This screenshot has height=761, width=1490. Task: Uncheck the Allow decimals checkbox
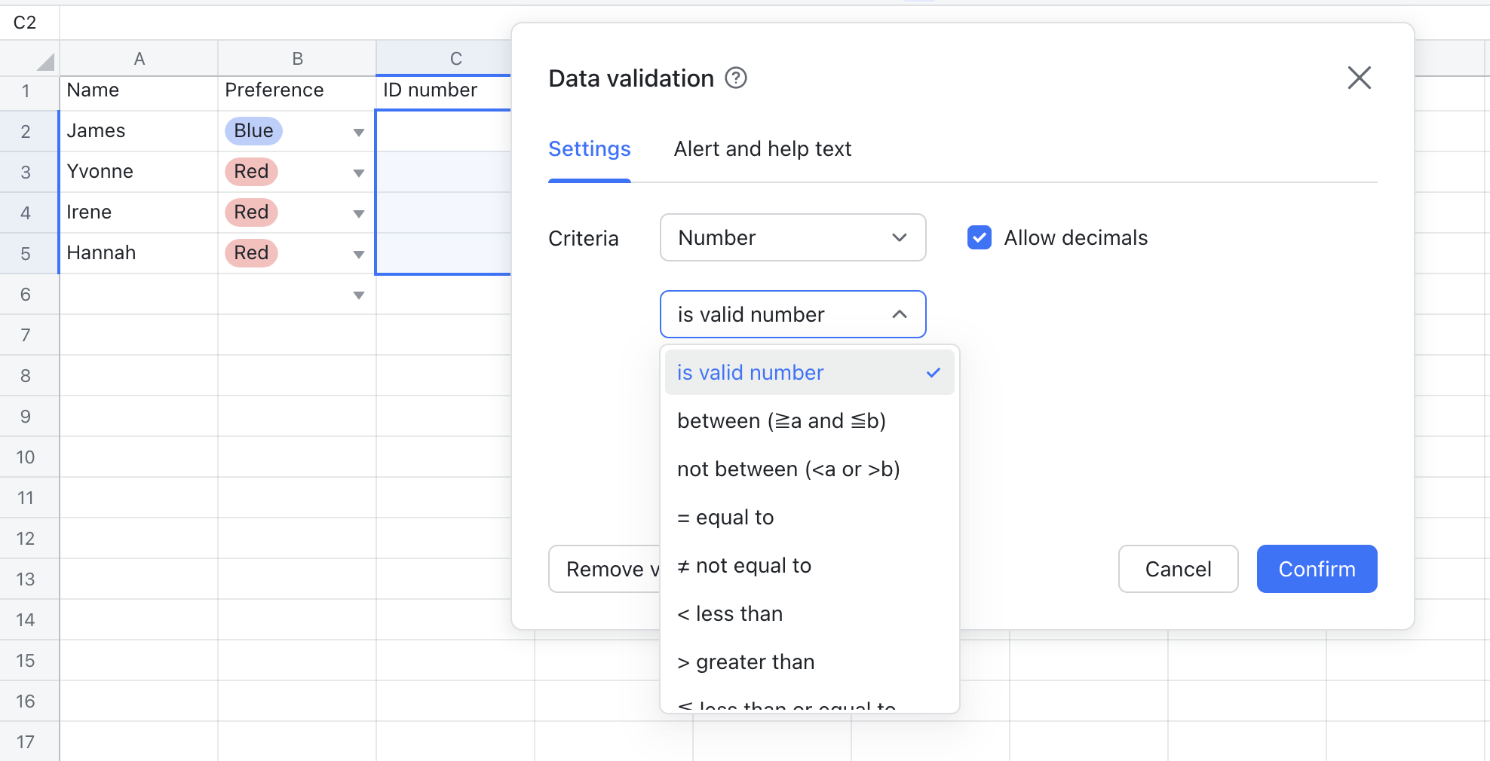click(978, 237)
